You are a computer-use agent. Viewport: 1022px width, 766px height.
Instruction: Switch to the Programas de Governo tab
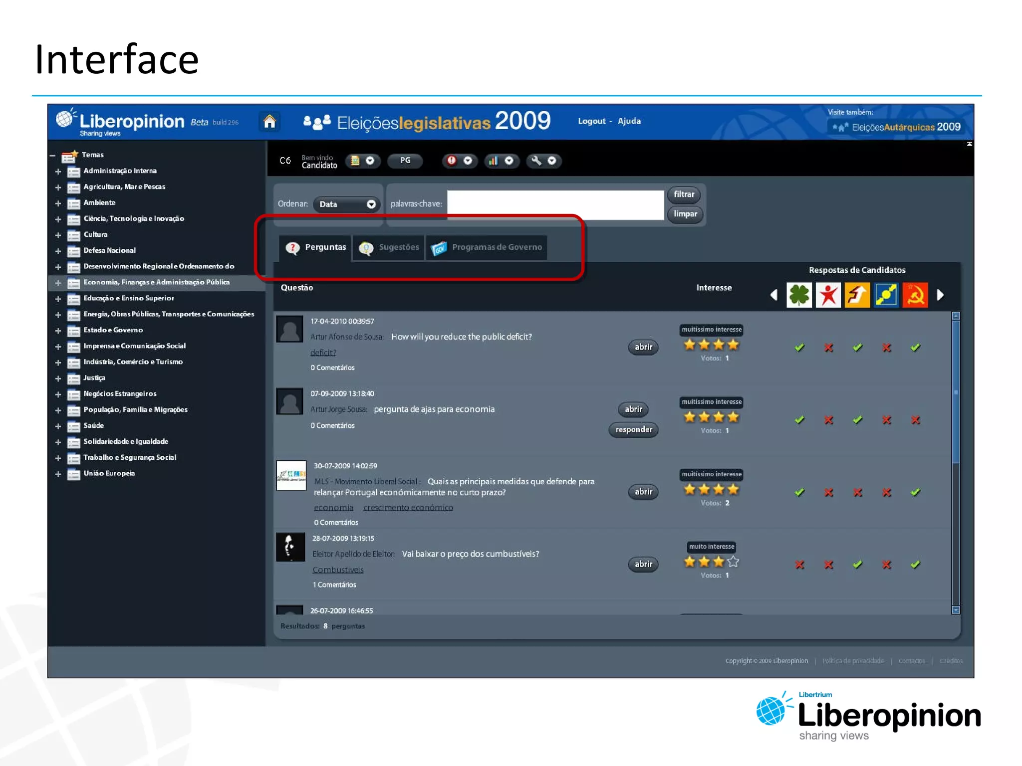pos(487,247)
